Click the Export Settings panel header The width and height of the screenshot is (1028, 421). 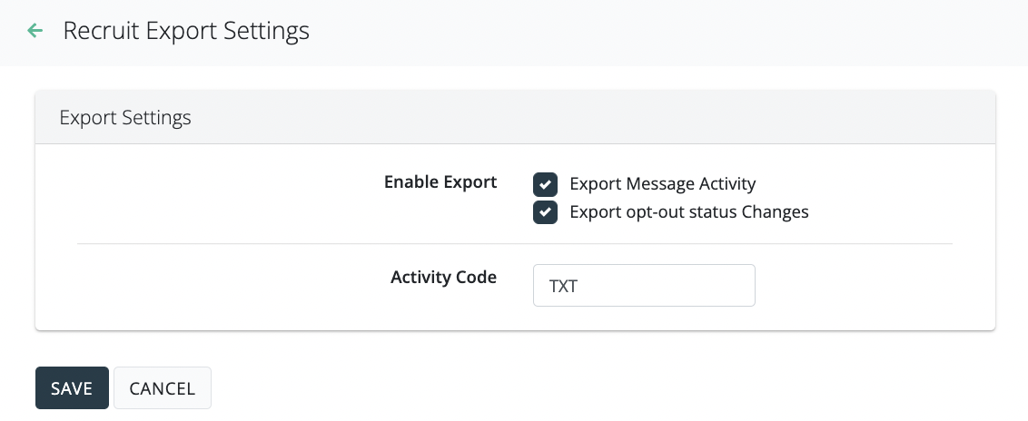(125, 118)
